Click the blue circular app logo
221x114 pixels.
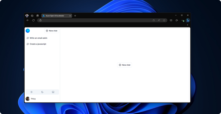(28, 31)
